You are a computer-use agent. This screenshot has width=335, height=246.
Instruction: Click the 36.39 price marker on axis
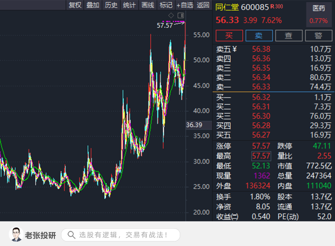point(194,125)
